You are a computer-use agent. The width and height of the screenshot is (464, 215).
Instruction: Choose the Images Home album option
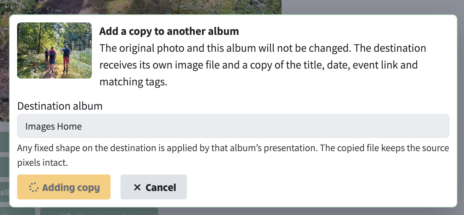click(54, 127)
